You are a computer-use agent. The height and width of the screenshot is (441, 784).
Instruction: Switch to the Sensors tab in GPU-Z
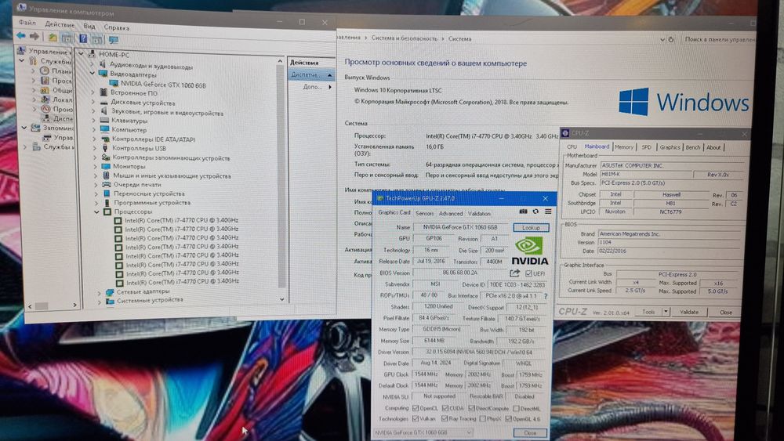[x=424, y=213]
